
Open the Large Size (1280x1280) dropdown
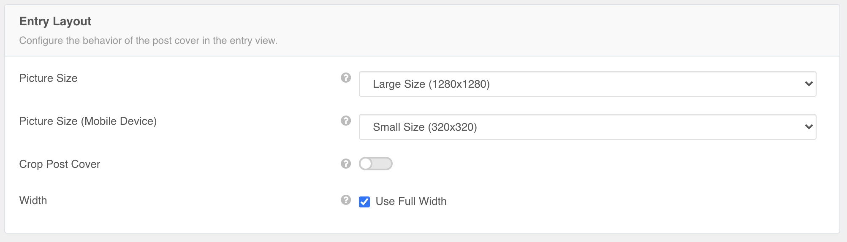click(587, 84)
